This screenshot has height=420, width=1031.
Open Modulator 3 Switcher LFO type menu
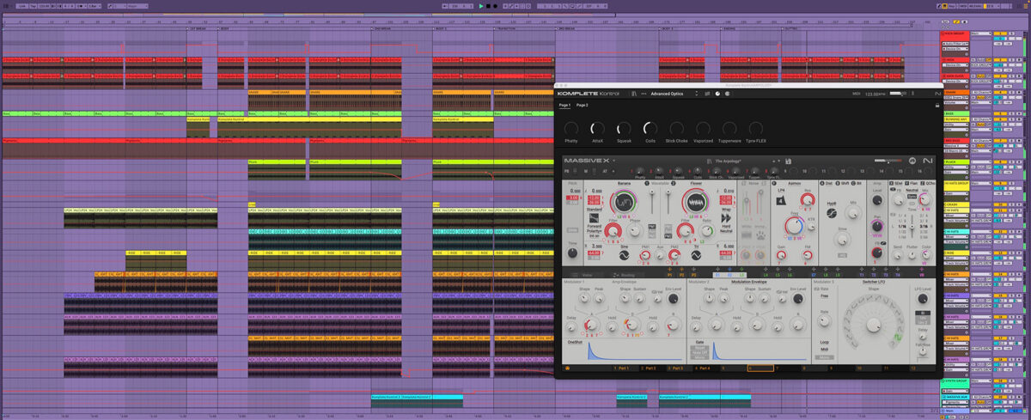pyautogui.click(x=873, y=282)
